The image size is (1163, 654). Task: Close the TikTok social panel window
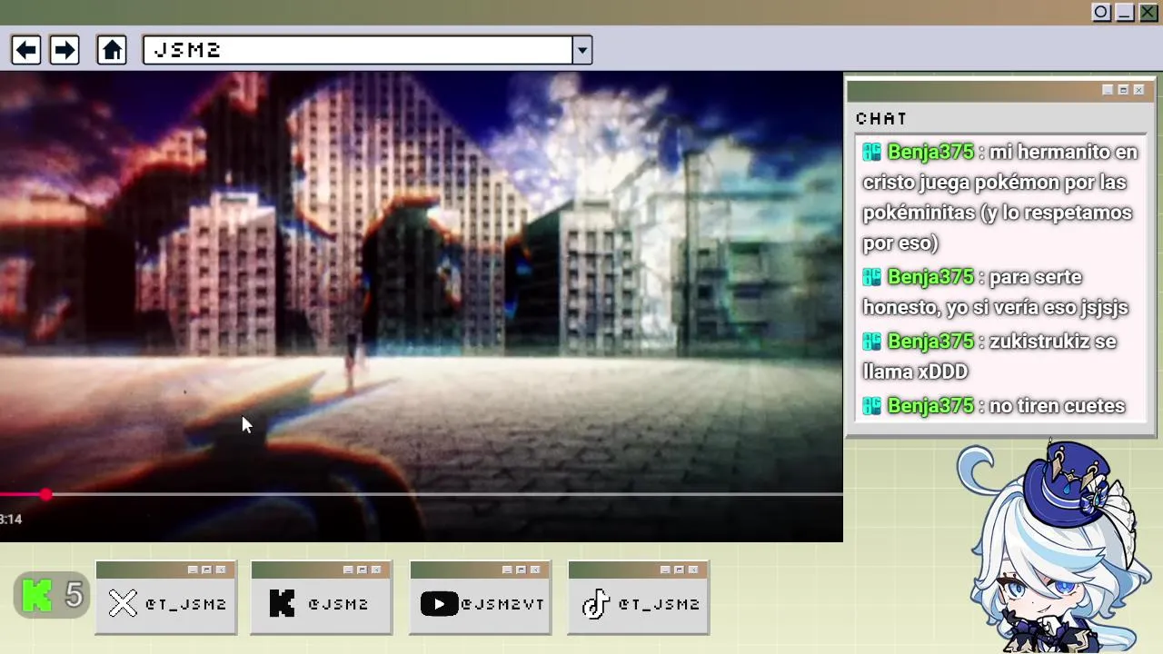pos(693,570)
